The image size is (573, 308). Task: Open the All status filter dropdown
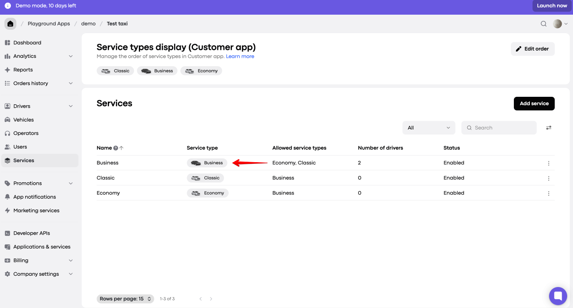(429, 128)
